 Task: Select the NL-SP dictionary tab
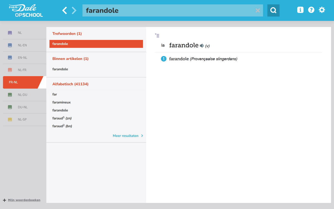pyautogui.click(x=24, y=120)
